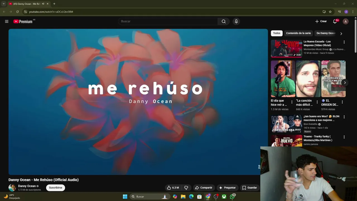Viewport: 357px width, 201px height.
Task: Open 'El día que hice reír' short thumbnail
Action: 283,79
